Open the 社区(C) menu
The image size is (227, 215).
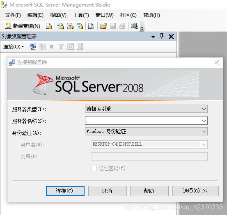click(128, 15)
